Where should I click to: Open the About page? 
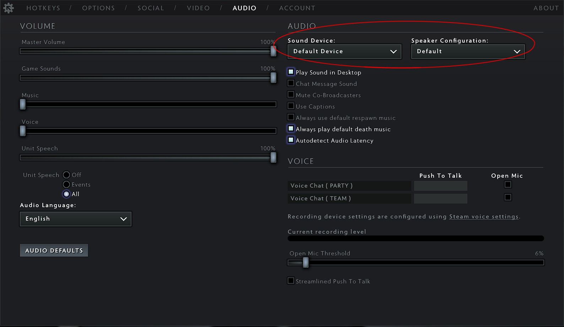tap(546, 8)
